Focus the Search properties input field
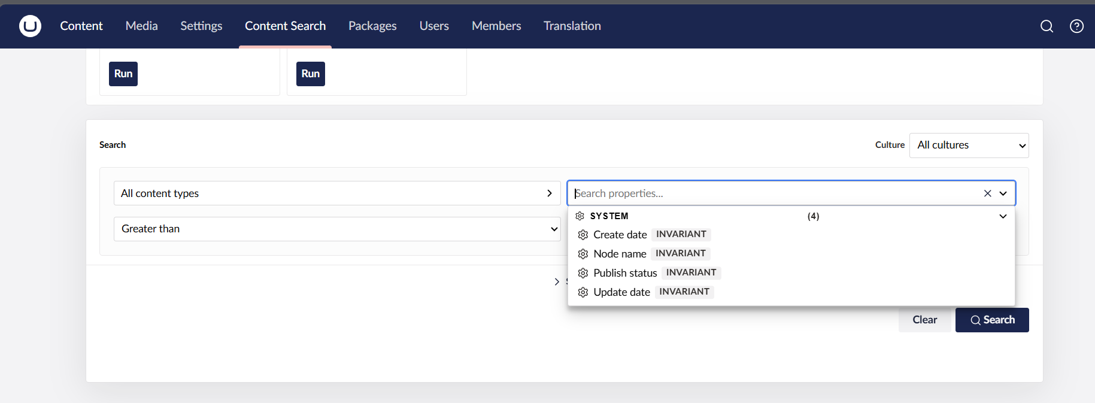 point(775,193)
